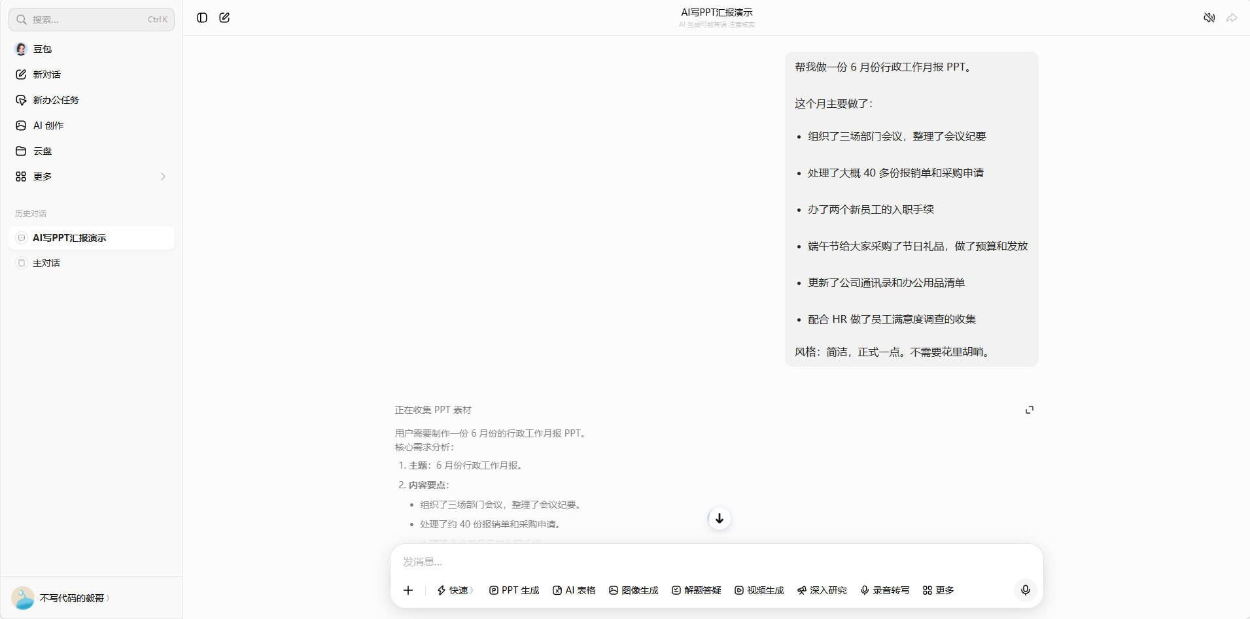
Task: Click the microphone voice input button
Action: point(1026,590)
